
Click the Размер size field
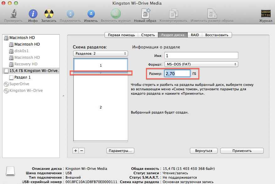177,74
